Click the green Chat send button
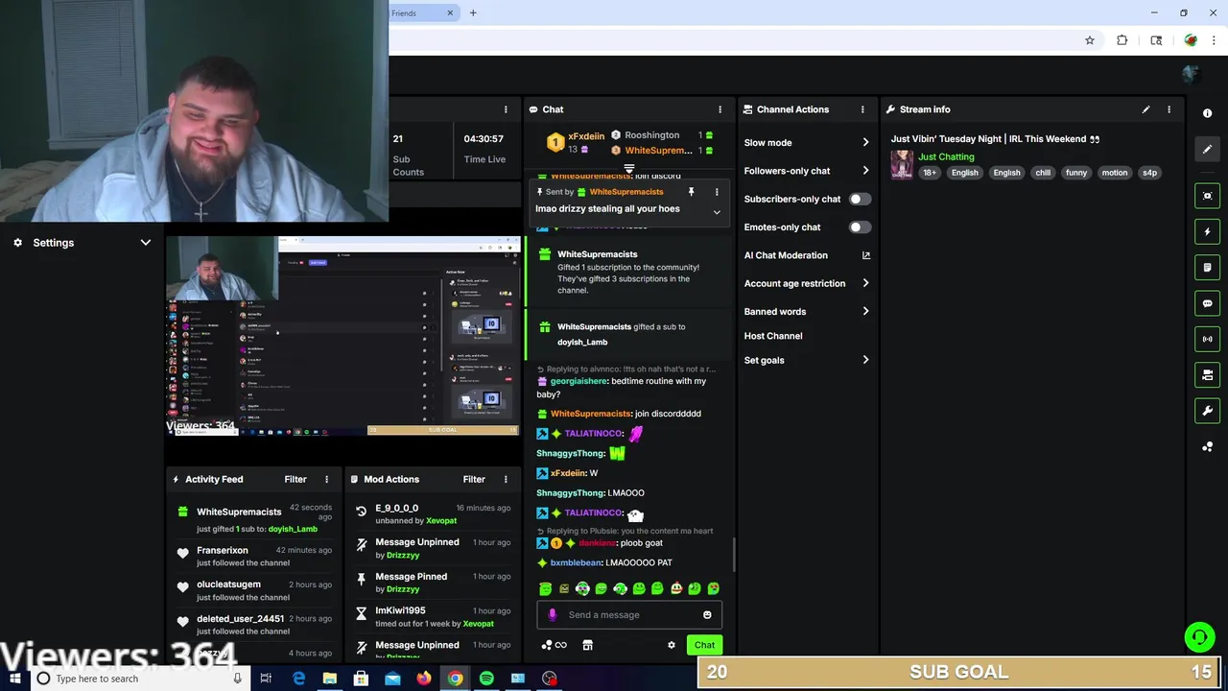The image size is (1228, 691). click(704, 645)
